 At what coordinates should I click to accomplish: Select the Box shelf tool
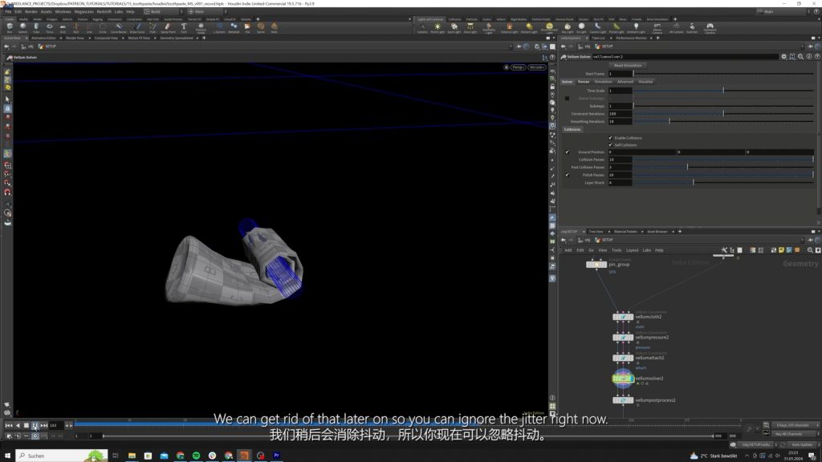(10, 27)
